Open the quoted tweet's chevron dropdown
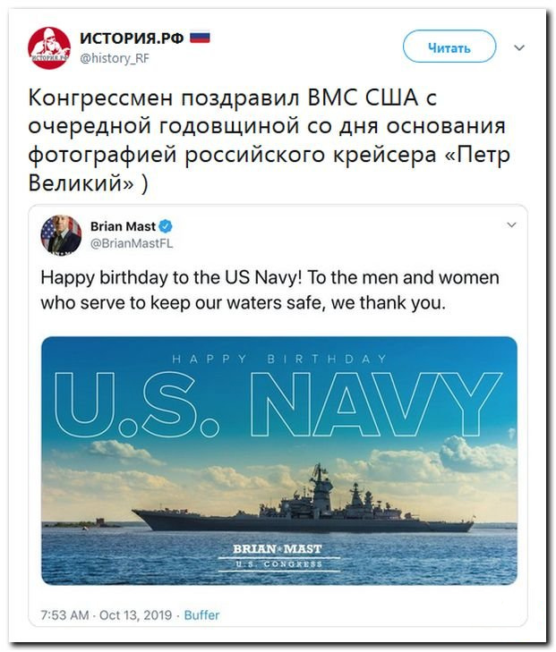This screenshot has width=556, height=652. click(511, 225)
